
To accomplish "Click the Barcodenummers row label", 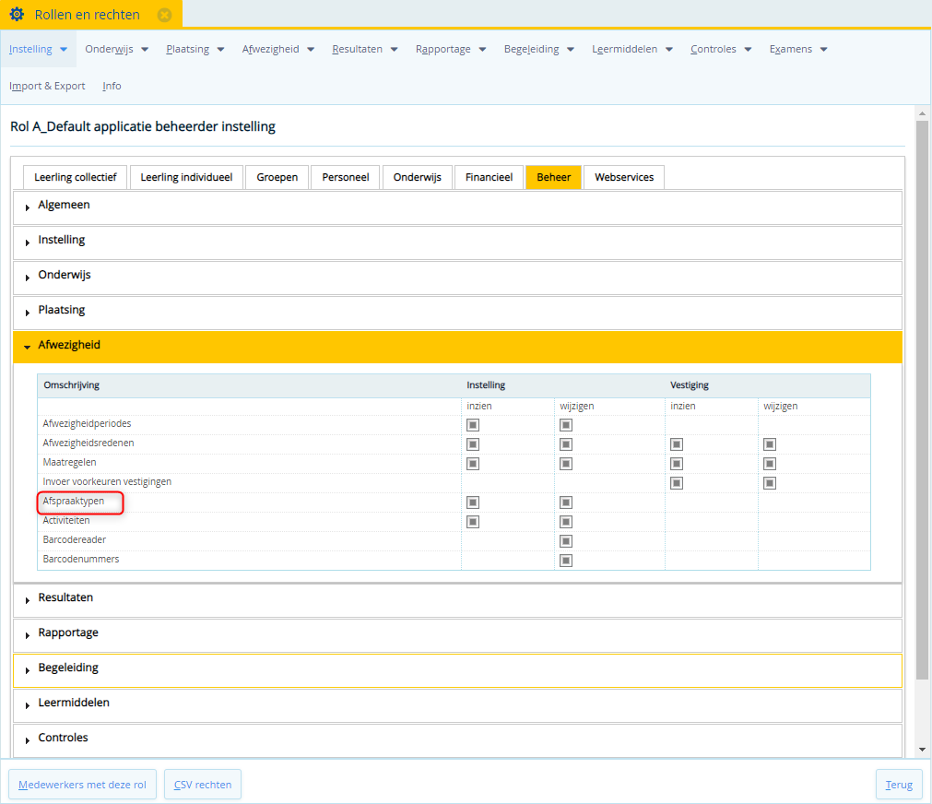I will click(81, 559).
